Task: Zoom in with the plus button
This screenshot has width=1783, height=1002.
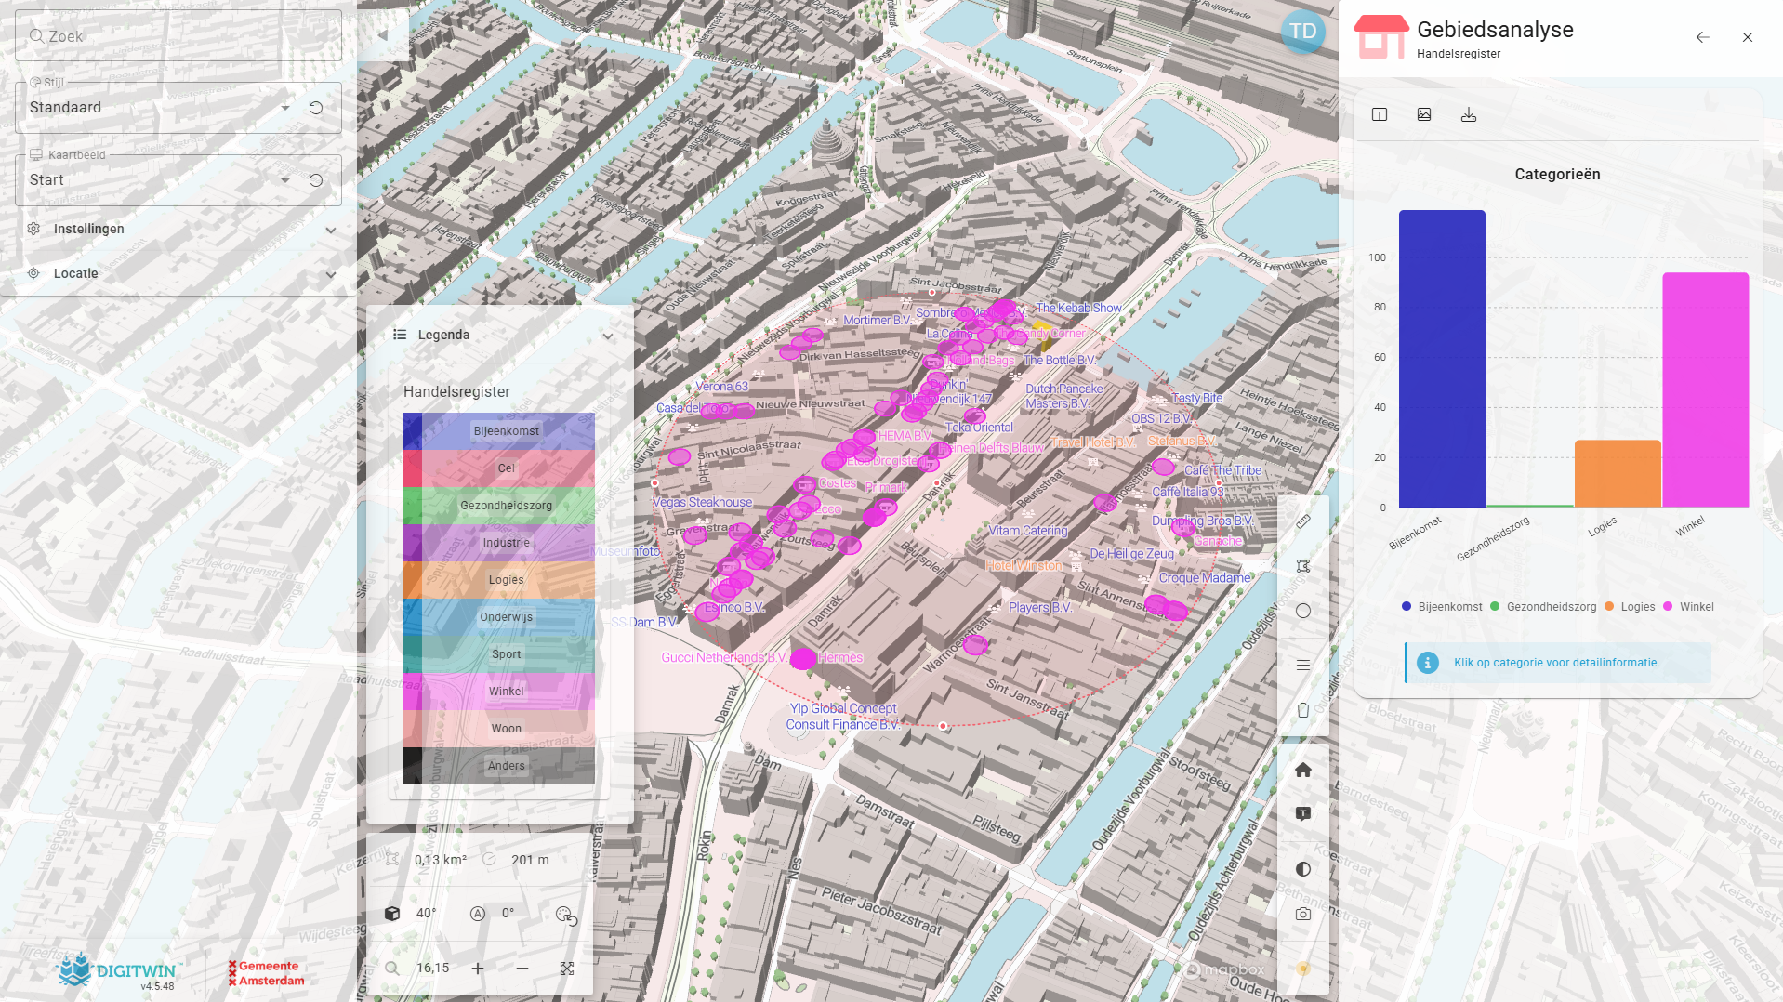Action: pyautogui.click(x=478, y=968)
